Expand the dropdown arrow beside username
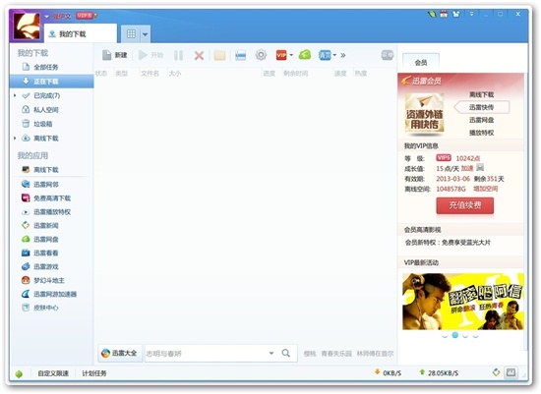Screen dimensions: 541x394 47,16
